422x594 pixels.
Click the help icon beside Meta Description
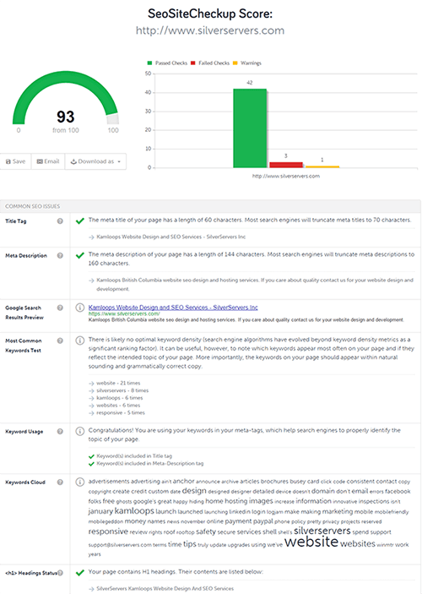point(60,256)
